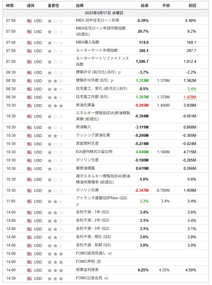Click the 通貨 column header
This screenshot has width=212, height=285.
31,6
